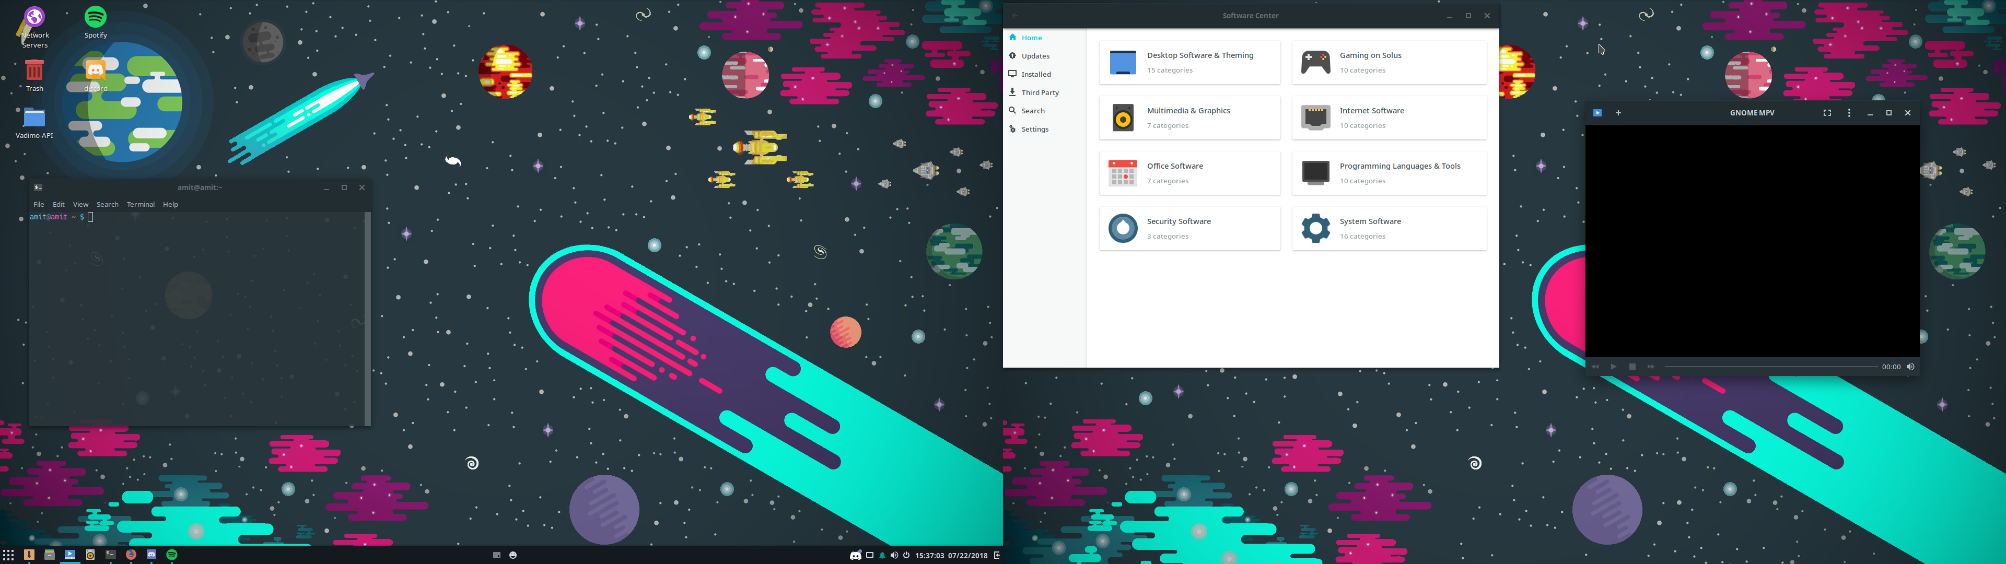Toggle fullscreen in GNOME MPV
The image size is (2006, 564).
pos(1827,113)
